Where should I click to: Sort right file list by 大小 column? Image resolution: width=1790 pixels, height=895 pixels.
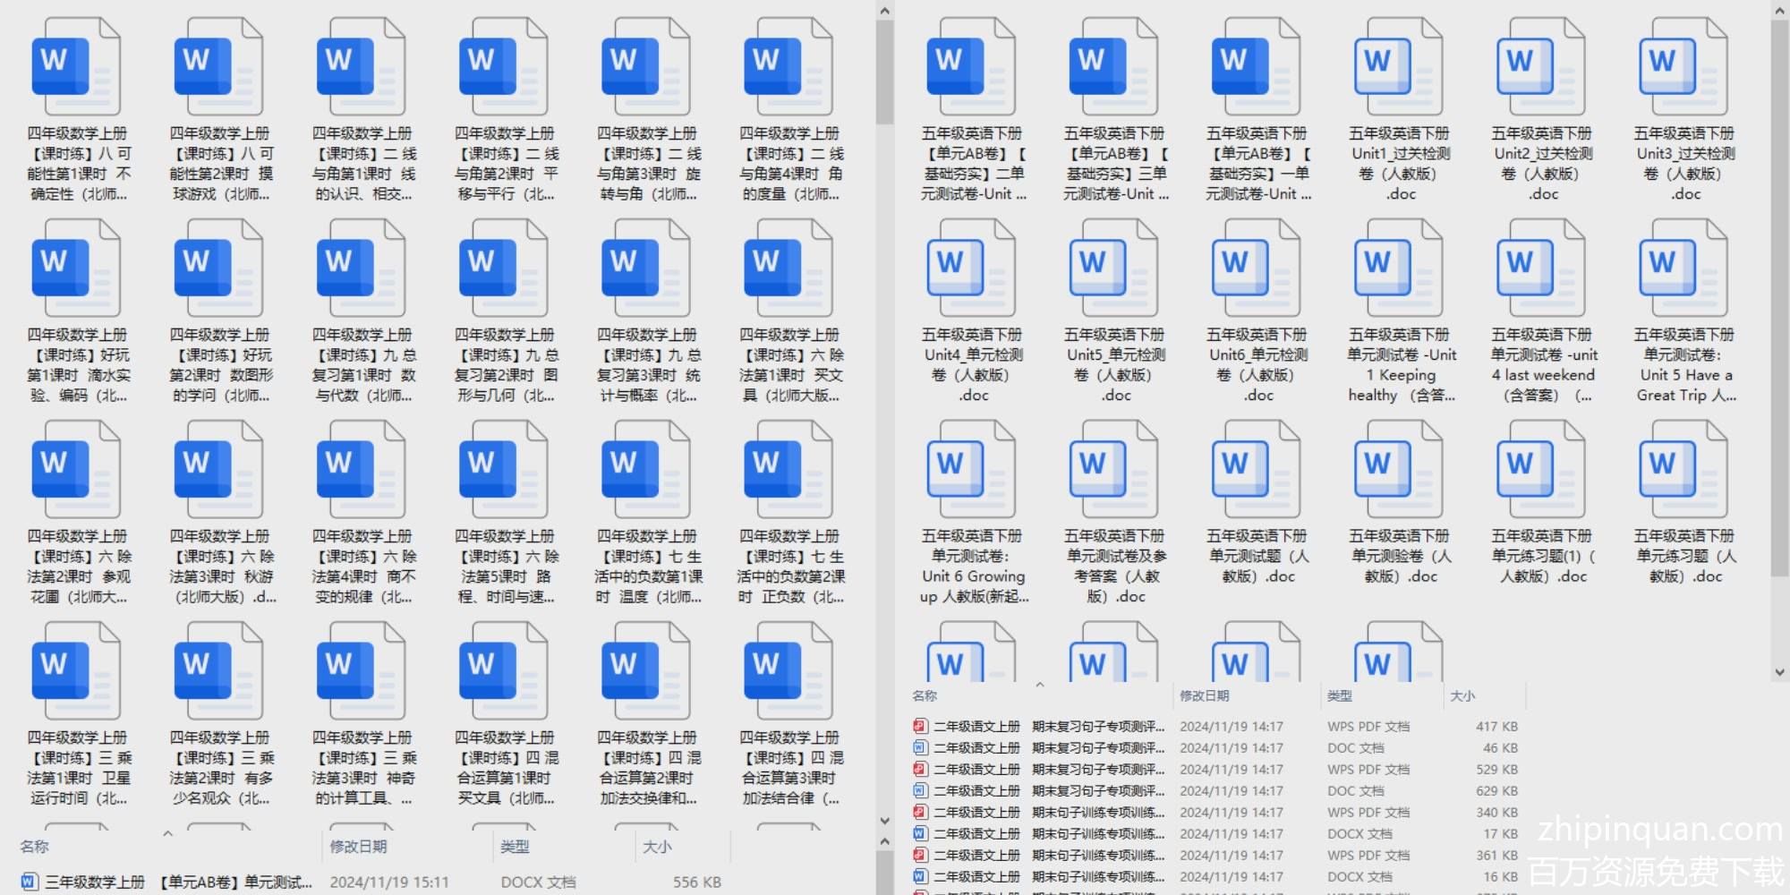pos(1462,696)
